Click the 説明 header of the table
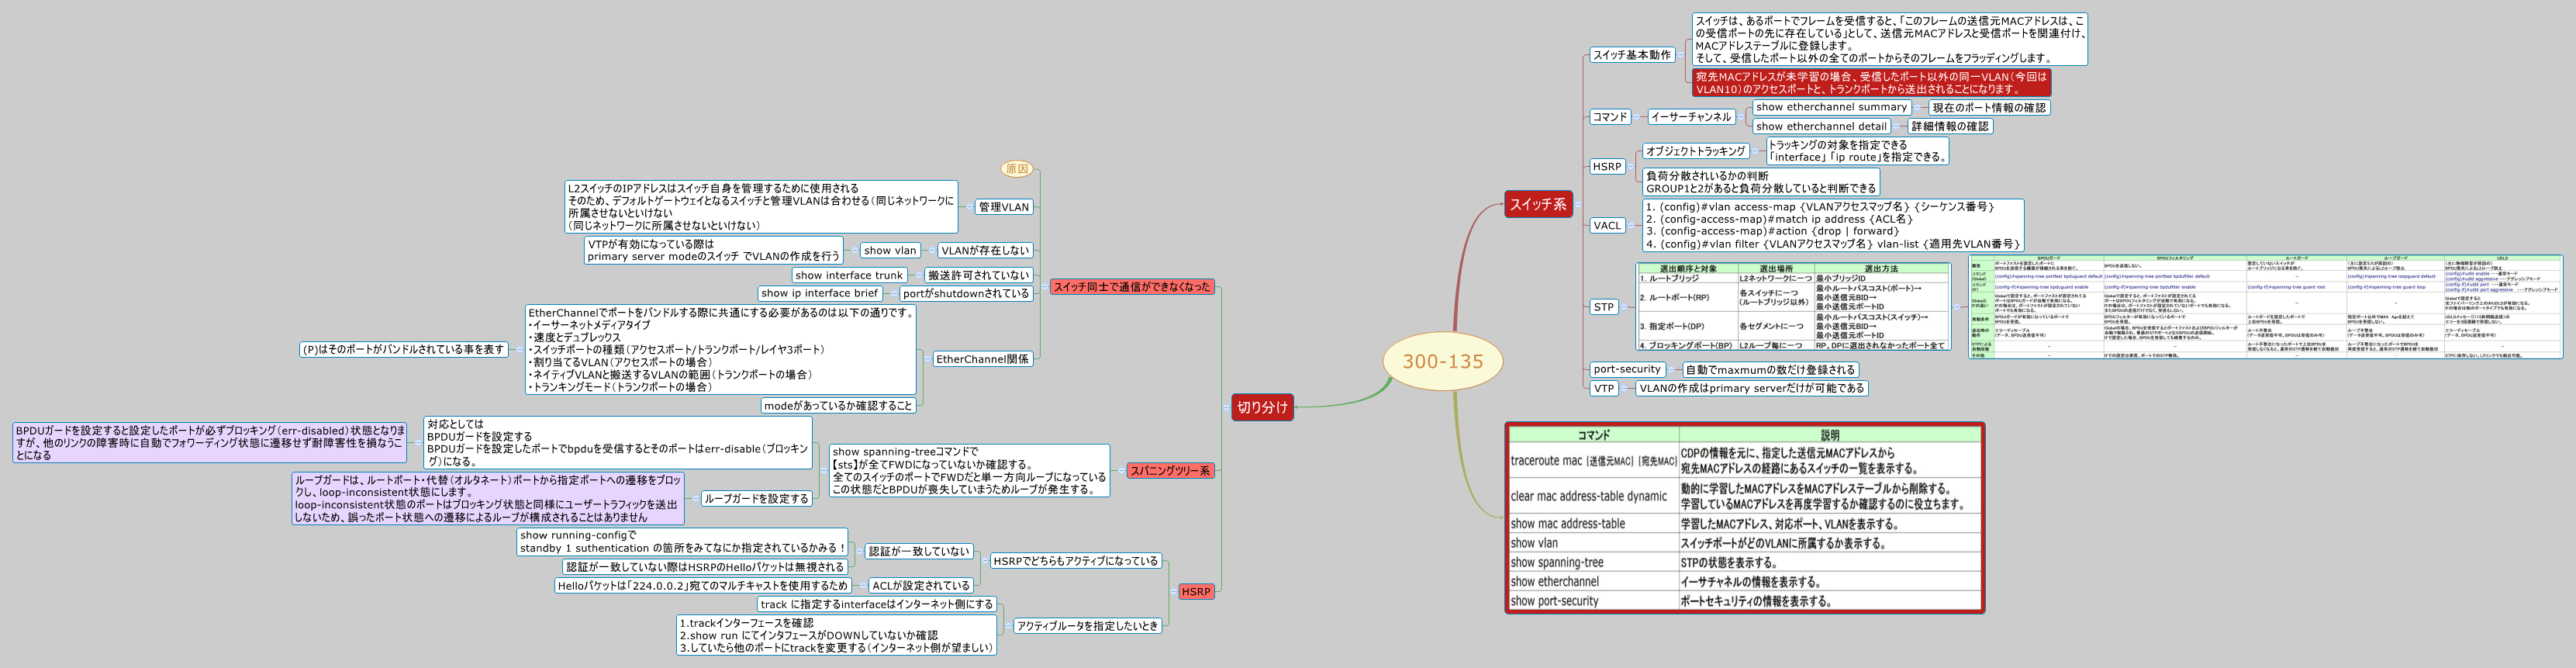 [1829, 435]
